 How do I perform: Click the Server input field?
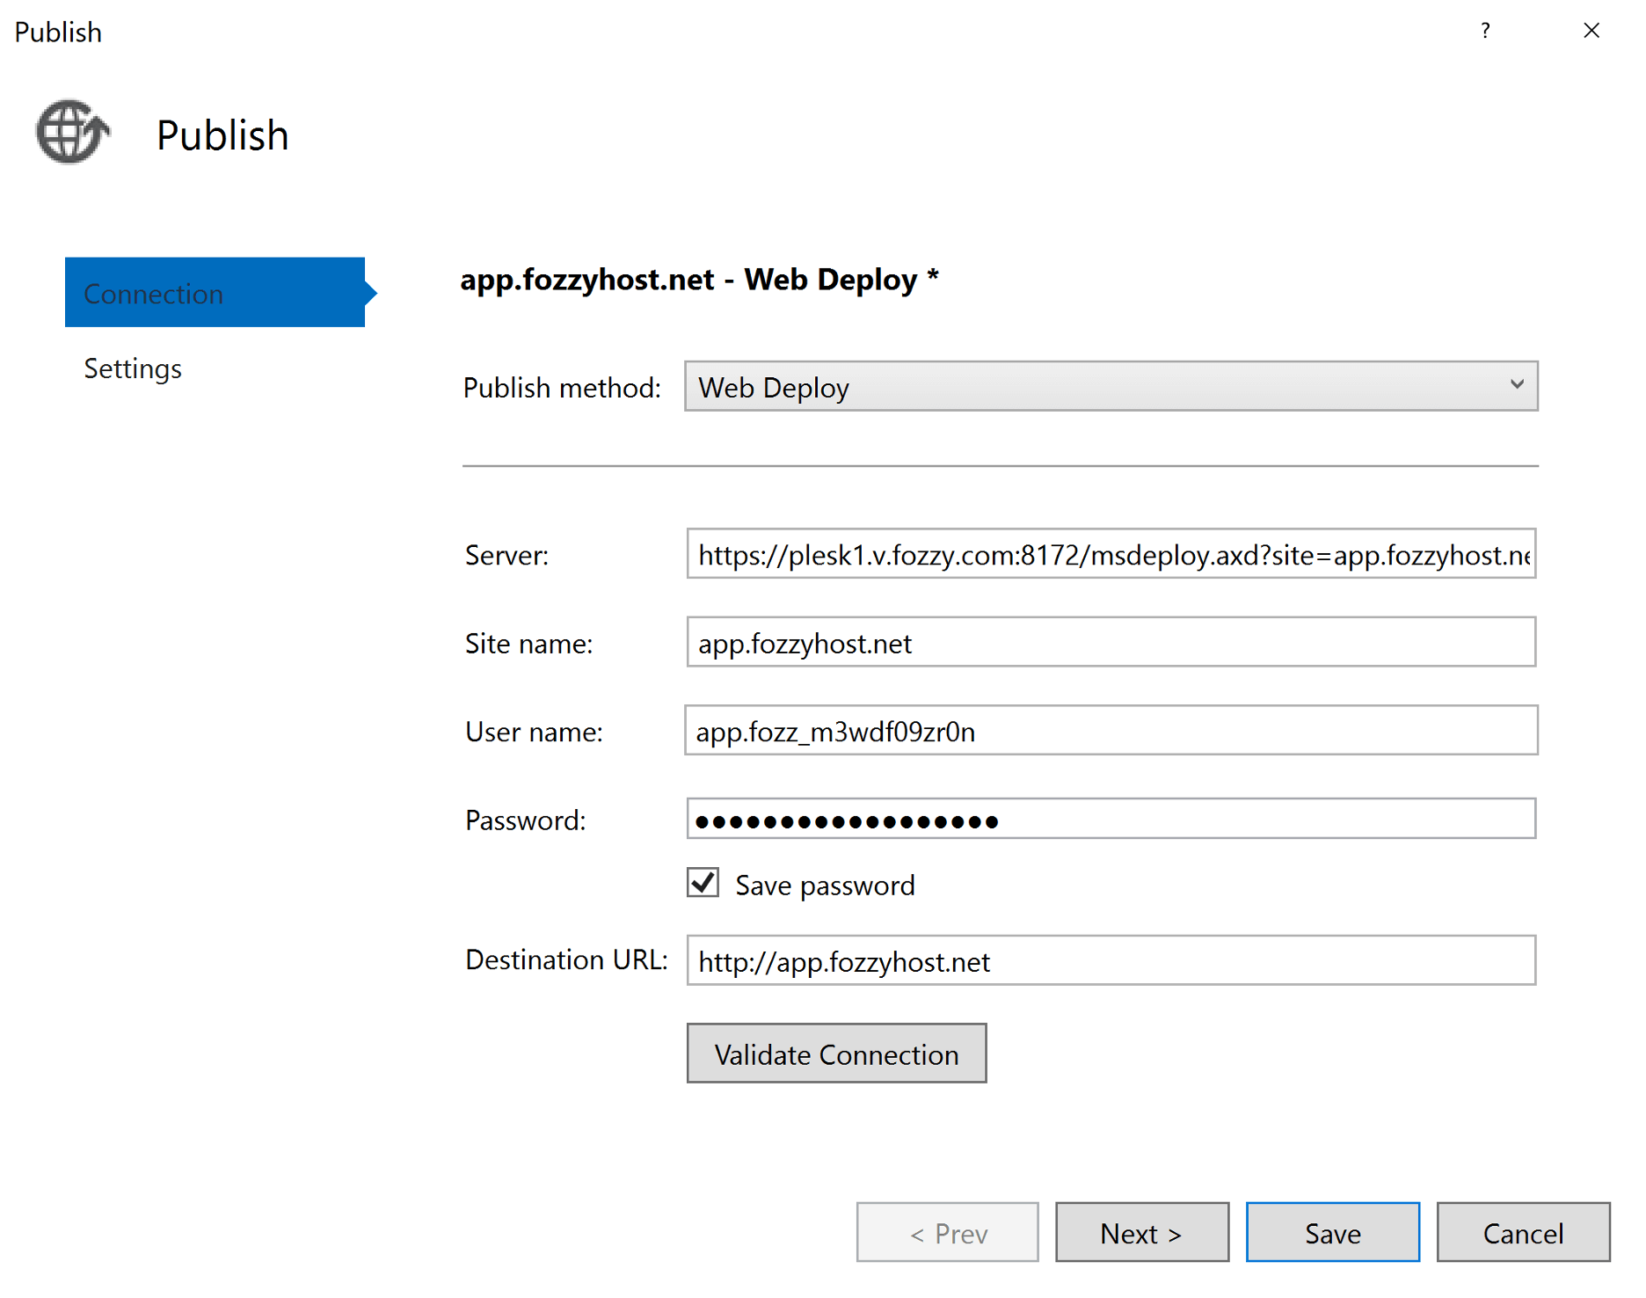click(x=1111, y=553)
